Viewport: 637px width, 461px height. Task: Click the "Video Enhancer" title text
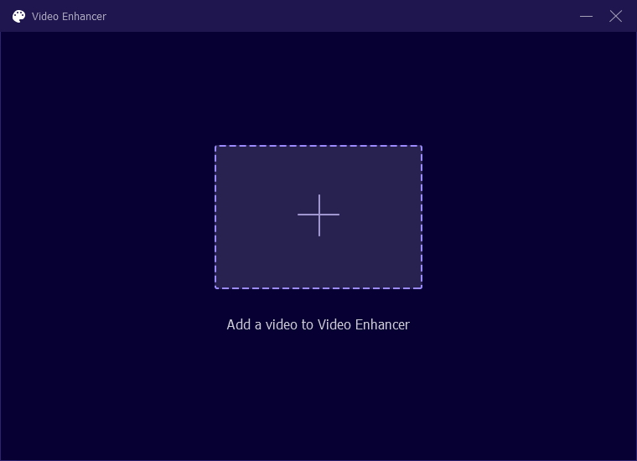(x=69, y=16)
